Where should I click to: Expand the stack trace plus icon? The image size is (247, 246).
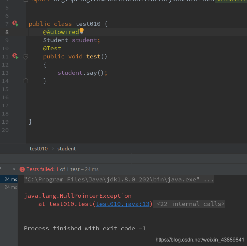pyautogui.click(x=21, y=204)
